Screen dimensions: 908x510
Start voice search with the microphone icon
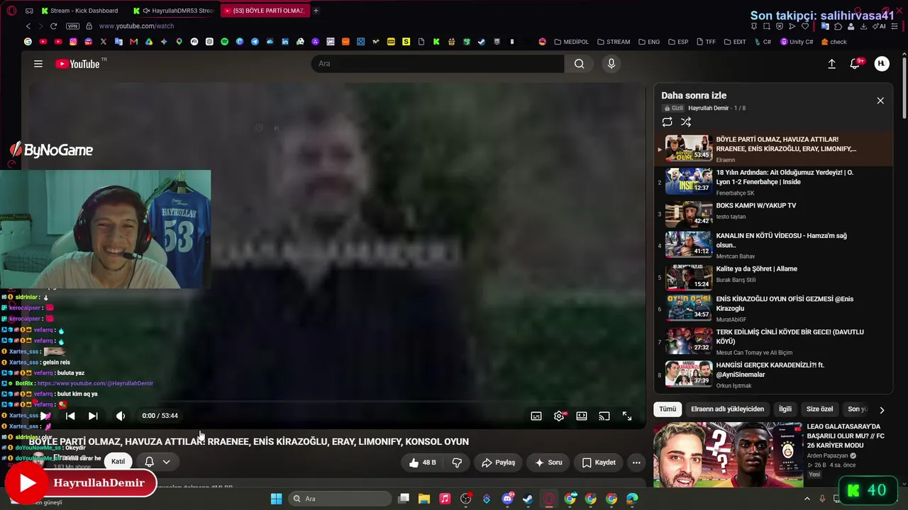(x=611, y=64)
